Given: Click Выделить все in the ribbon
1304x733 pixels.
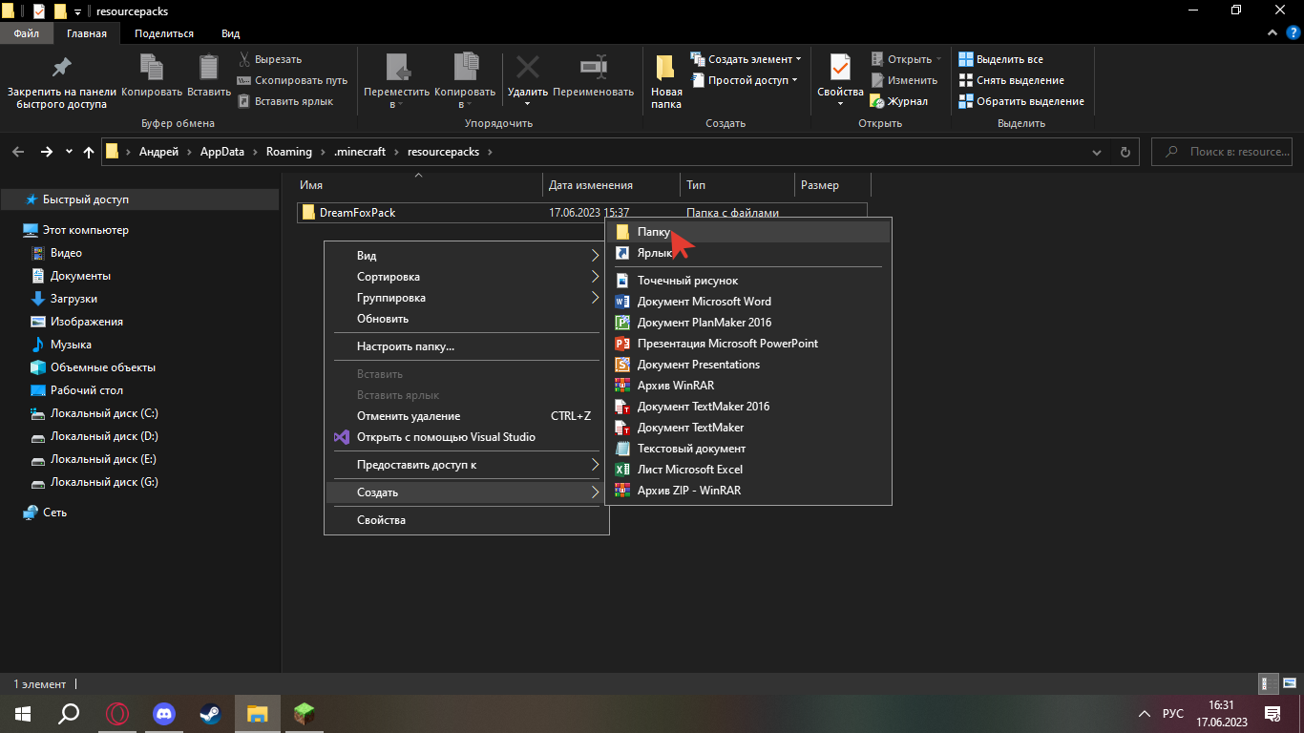Looking at the screenshot, I should [1009, 59].
